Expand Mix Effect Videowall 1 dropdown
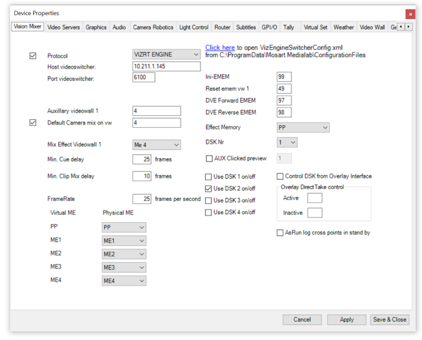Screen dimensions: 422x340 click(x=156, y=145)
